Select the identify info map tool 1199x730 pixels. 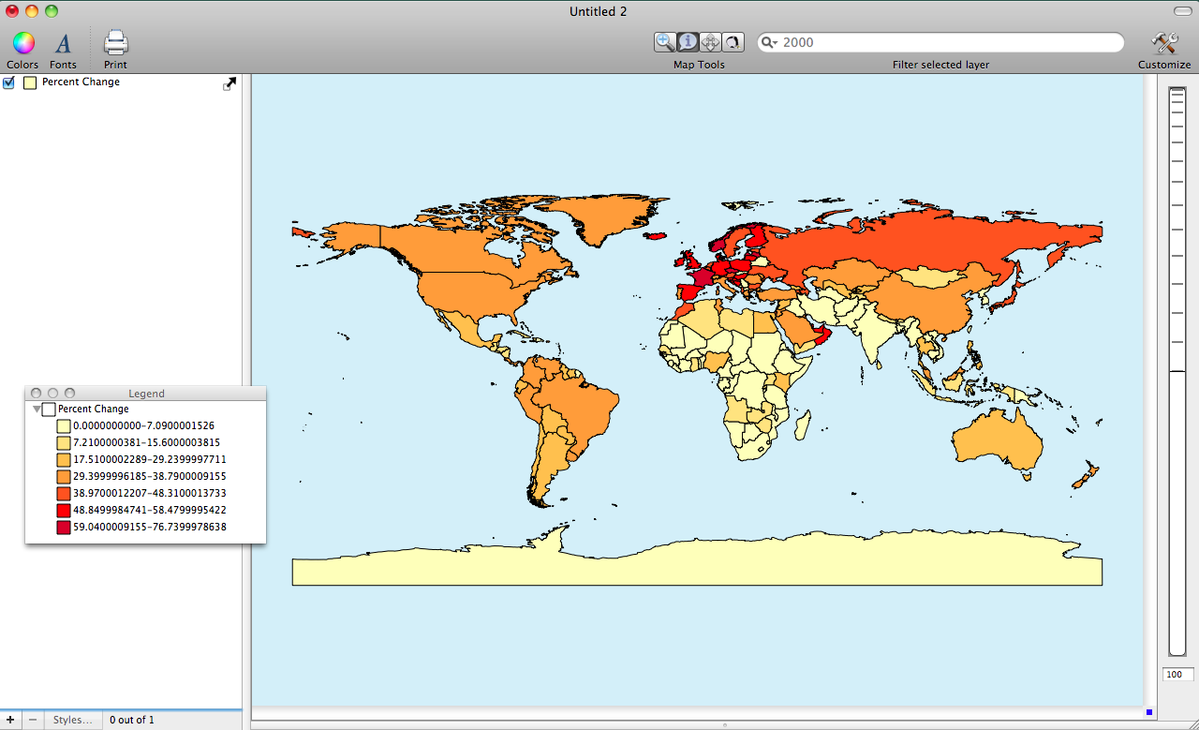pyautogui.click(x=688, y=41)
